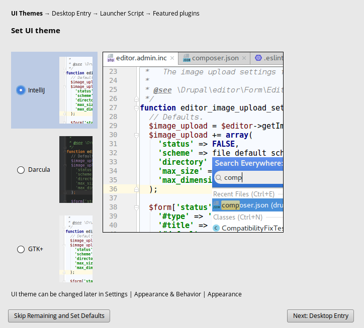
Task: Select the IntelliJ theme radio button
Action: 21,90
